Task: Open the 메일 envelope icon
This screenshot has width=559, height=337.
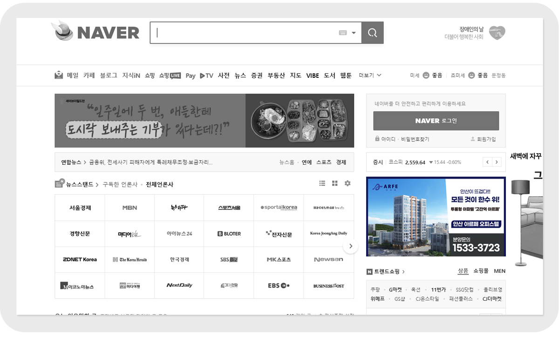Action: [59, 75]
